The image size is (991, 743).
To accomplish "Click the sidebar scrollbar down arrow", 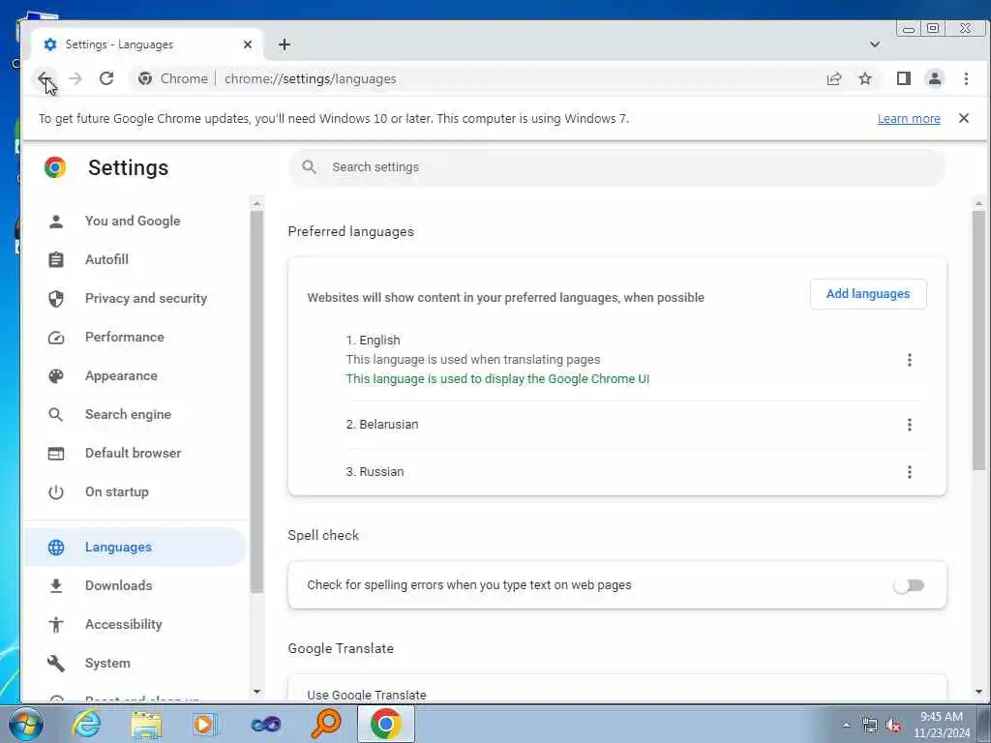I will (x=256, y=691).
